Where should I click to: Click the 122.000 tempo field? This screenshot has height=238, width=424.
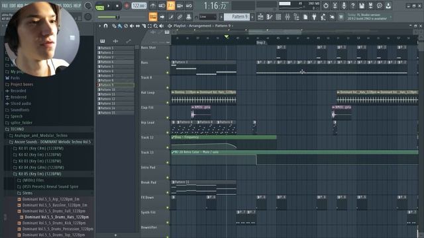138,6
